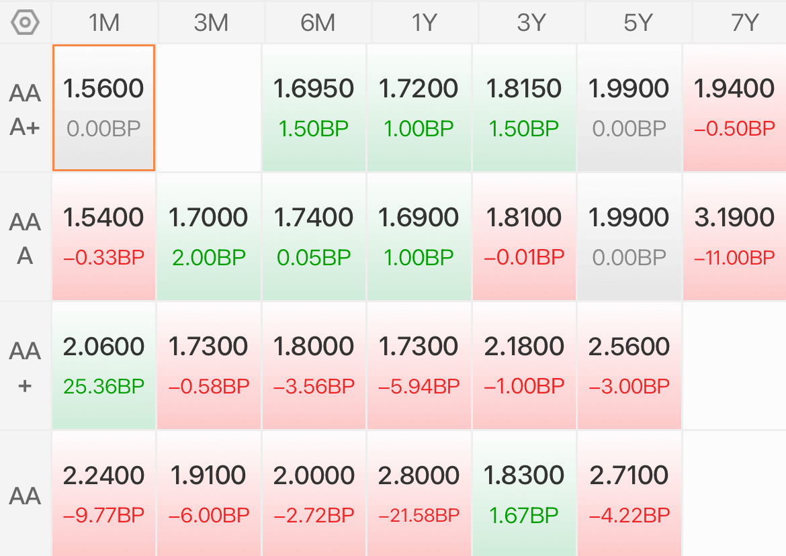Click the 2.8000 cell with -21.58BP
Screen dimensions: 786x556
[419, 494]
